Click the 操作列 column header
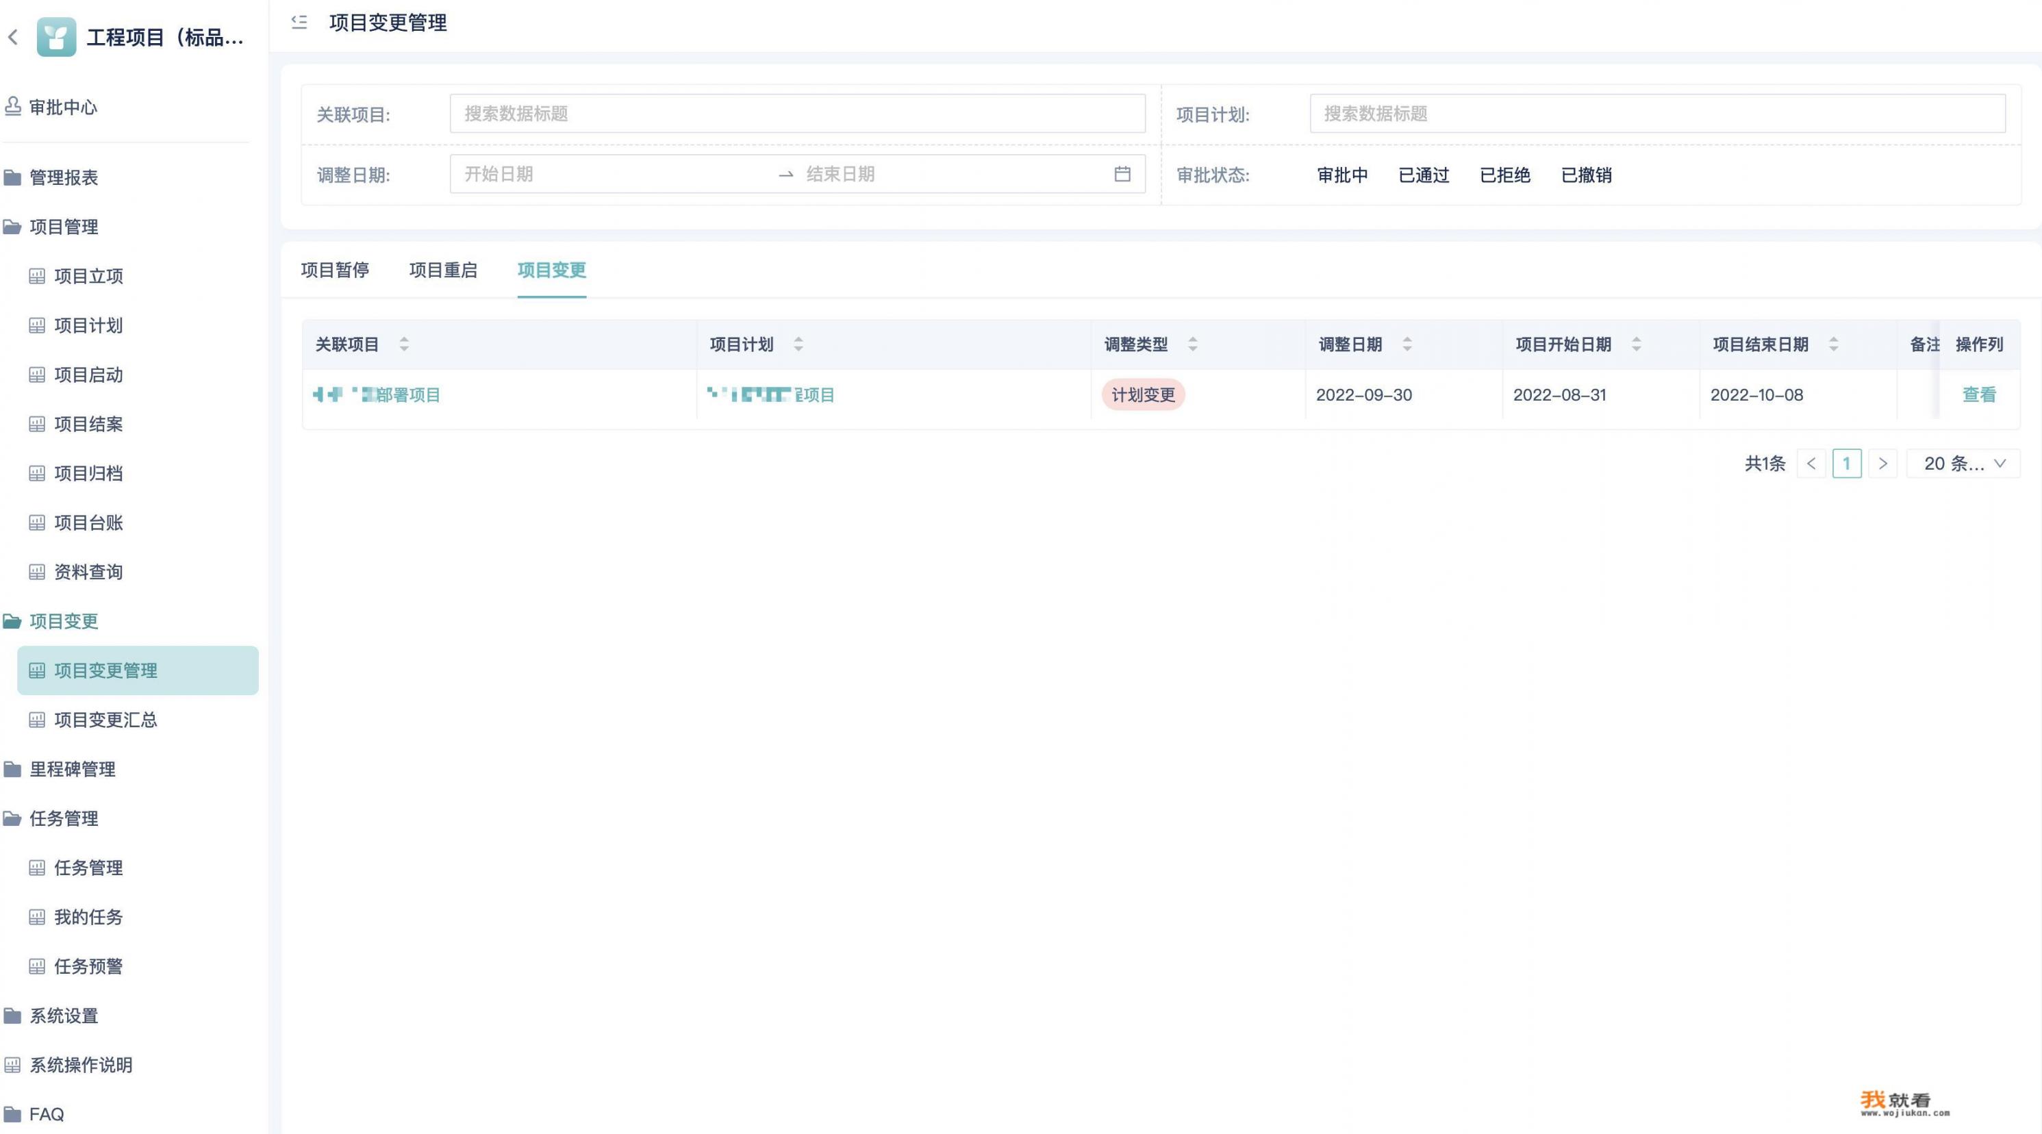 tap(1980, 344)
